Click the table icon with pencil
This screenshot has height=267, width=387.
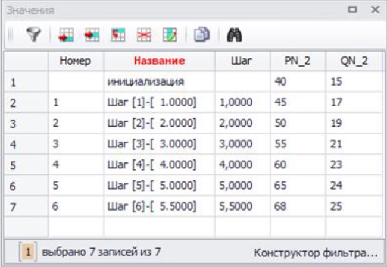[169, 36]
